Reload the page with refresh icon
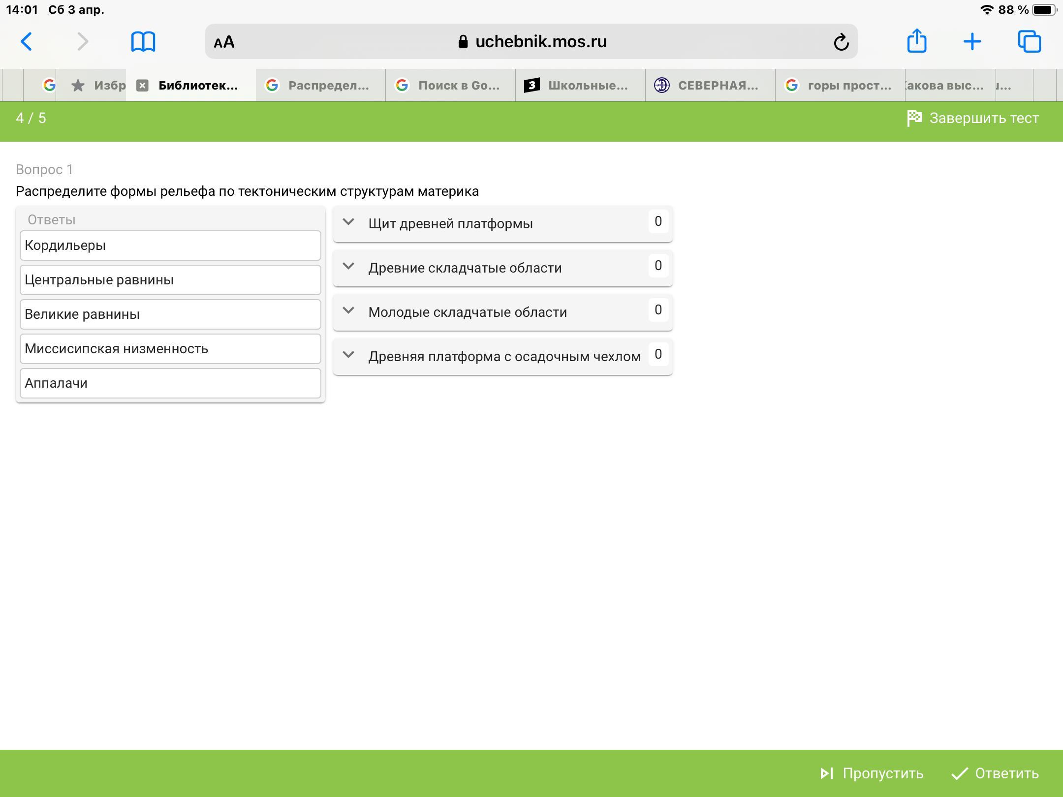Viewport: 1063px width, 797px height. point(841,42)
